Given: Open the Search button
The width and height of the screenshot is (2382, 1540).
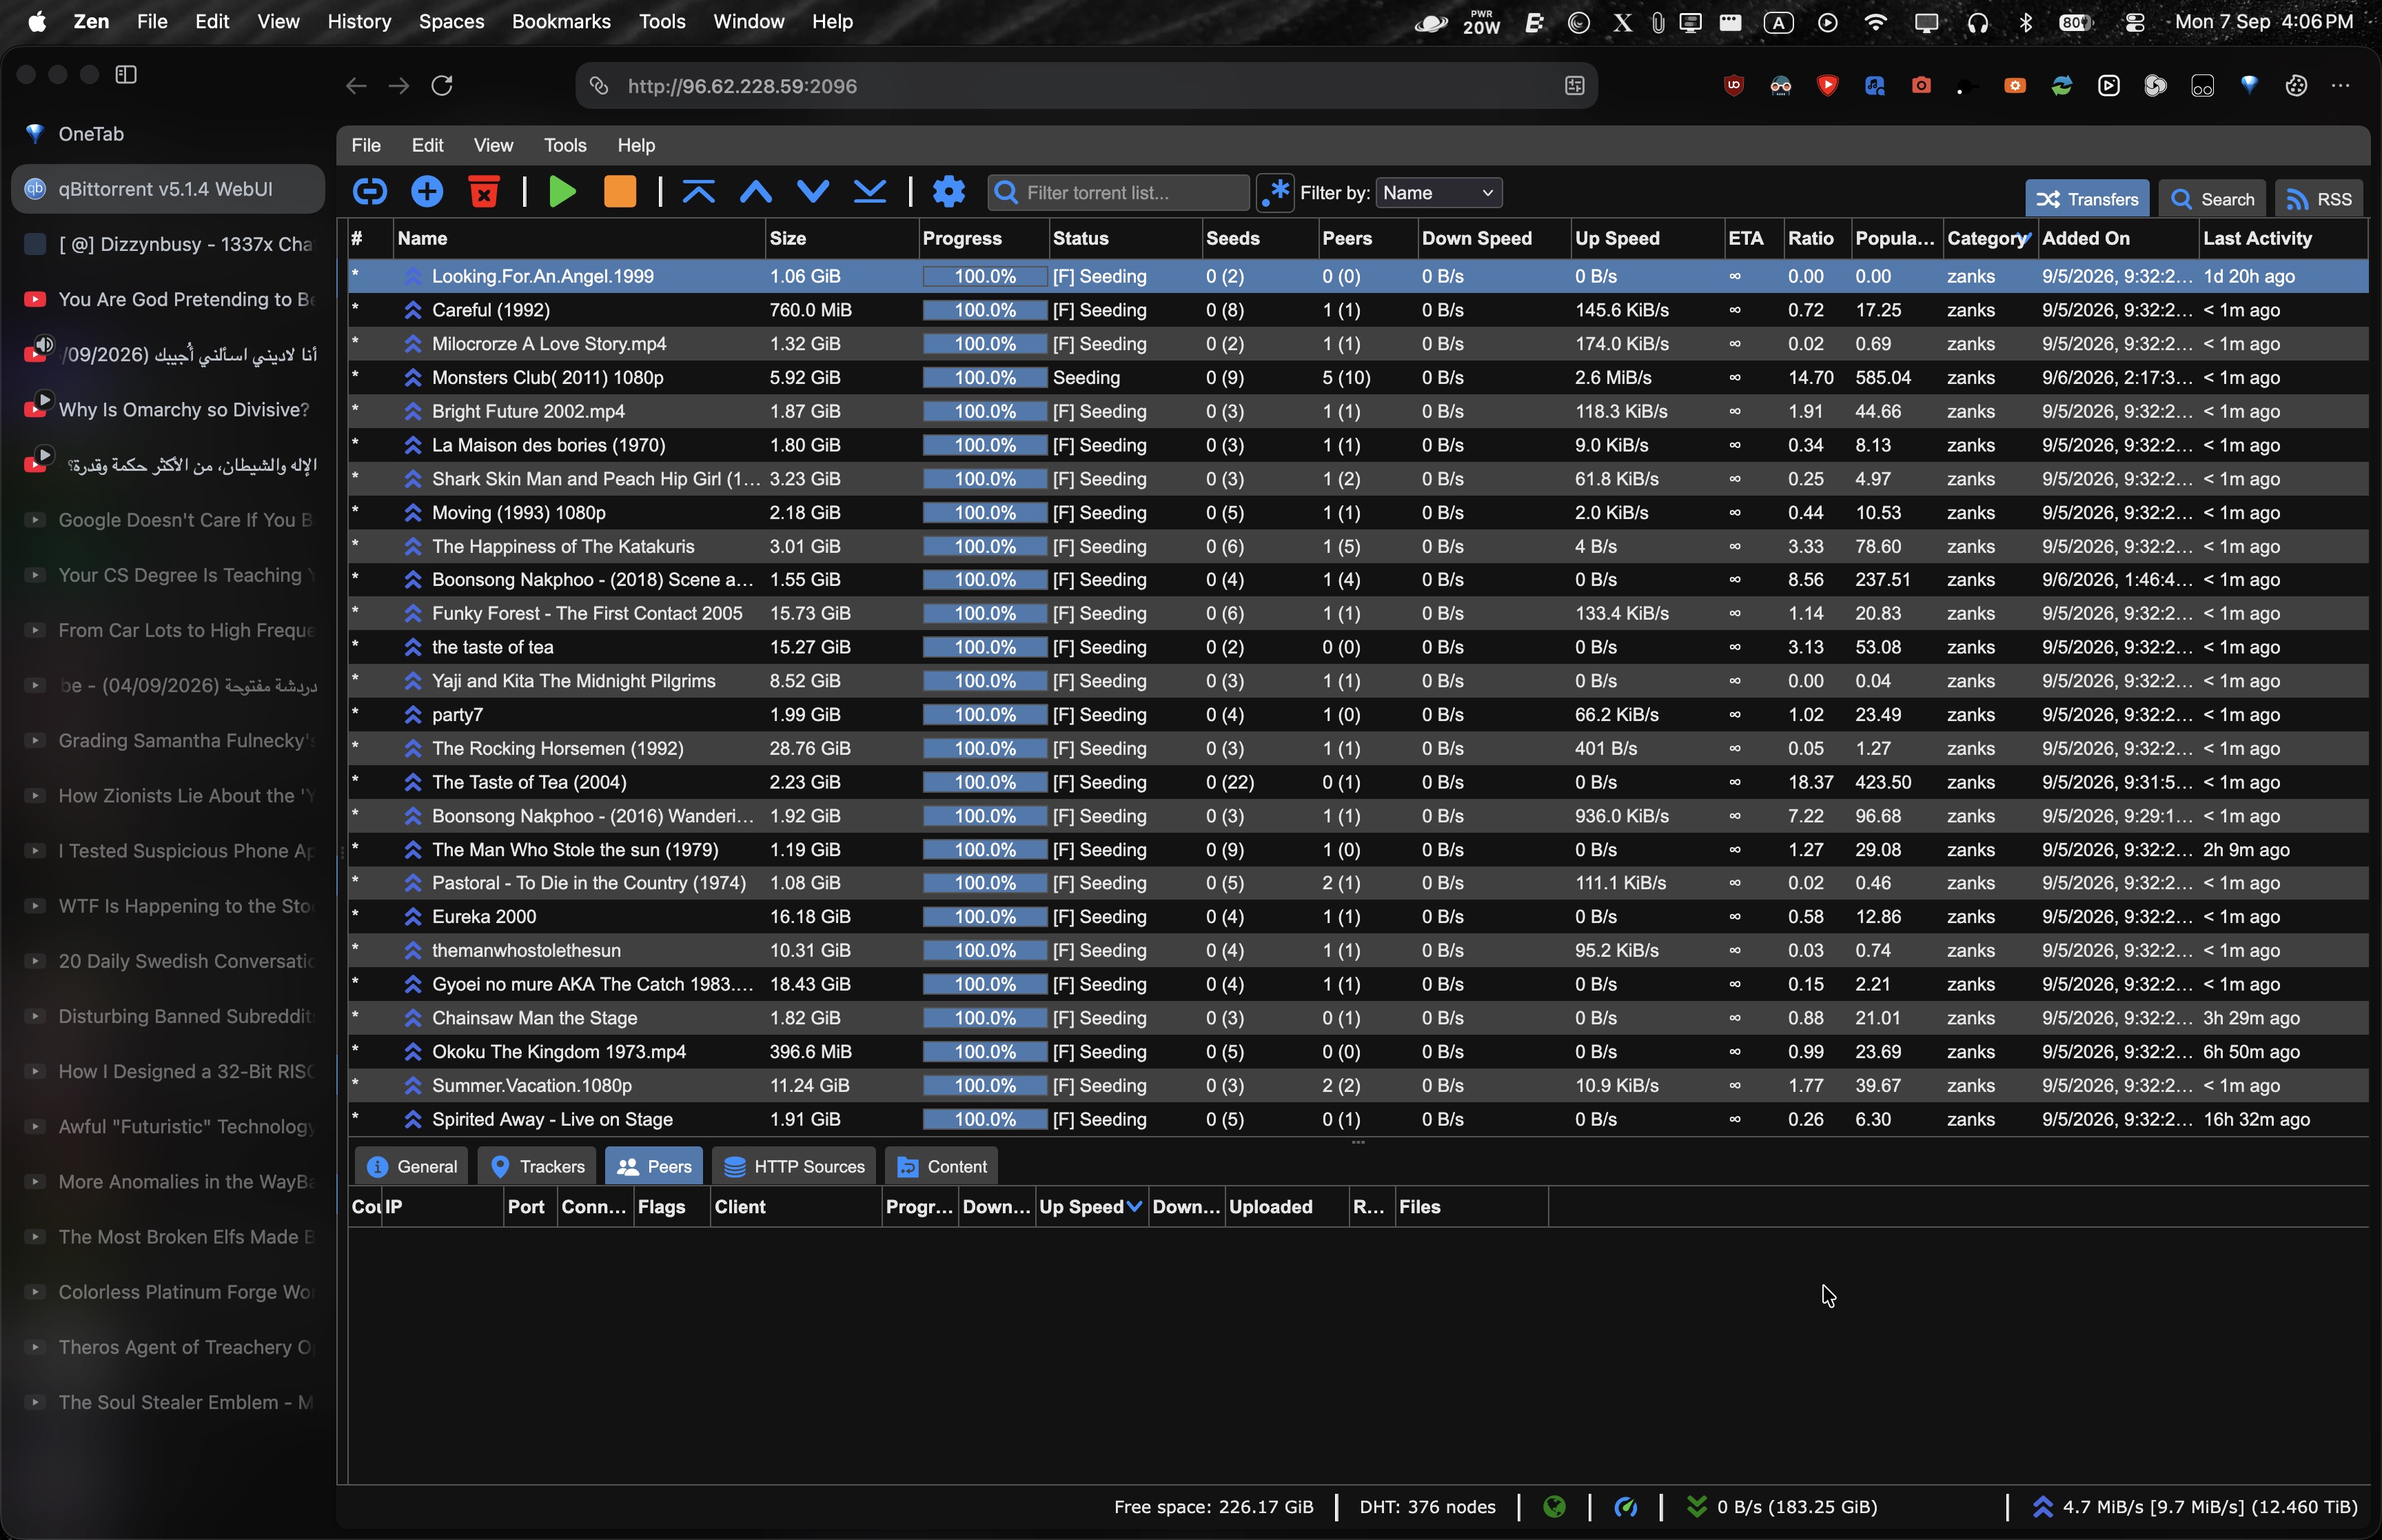Looking at the screenshot, I should pyautogui.click(x=2212, y=199).
